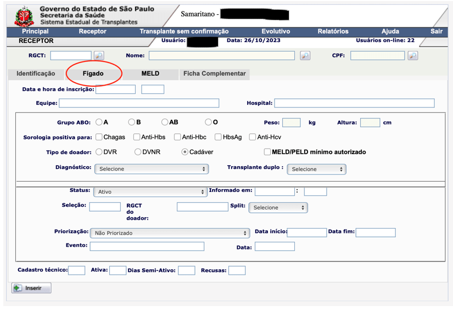Screen dimensions: 453x311
Task: Click the search icon beside the Nome field
Action: click(x=305, y=55)
